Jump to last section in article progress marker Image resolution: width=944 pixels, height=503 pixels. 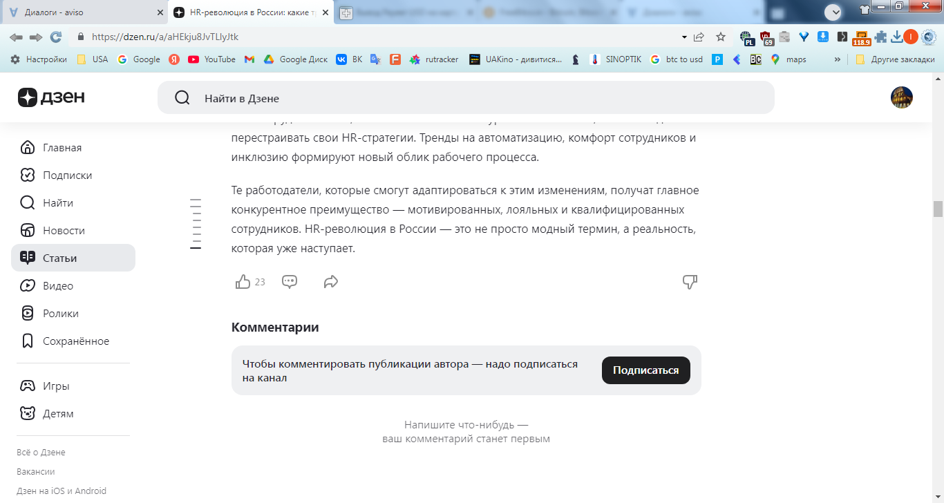point(196,247)
